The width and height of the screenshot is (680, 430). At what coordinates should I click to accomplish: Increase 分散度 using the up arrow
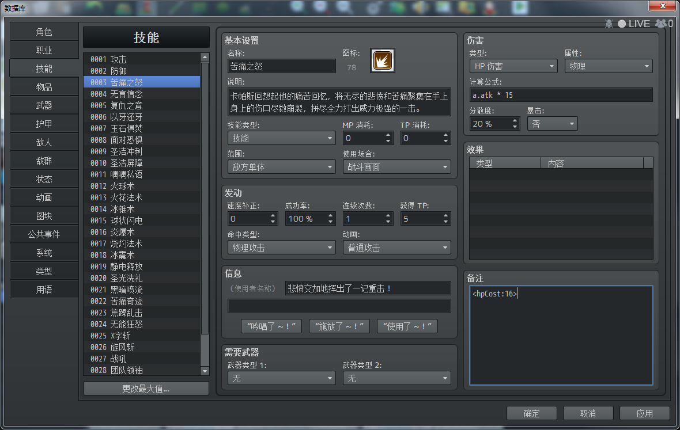[515, 121]
